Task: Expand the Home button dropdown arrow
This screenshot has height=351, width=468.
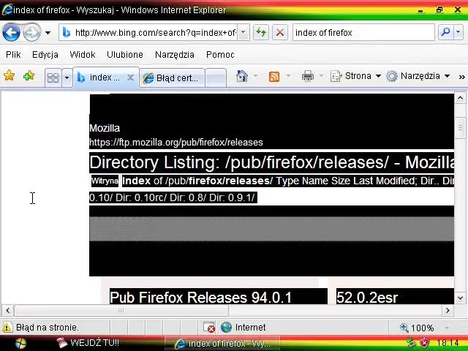Action: tap(255, 76)
